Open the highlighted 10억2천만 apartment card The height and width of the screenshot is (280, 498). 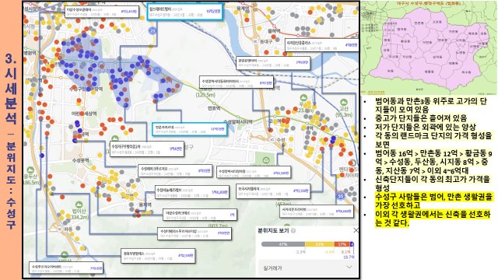tap(184, 12)
